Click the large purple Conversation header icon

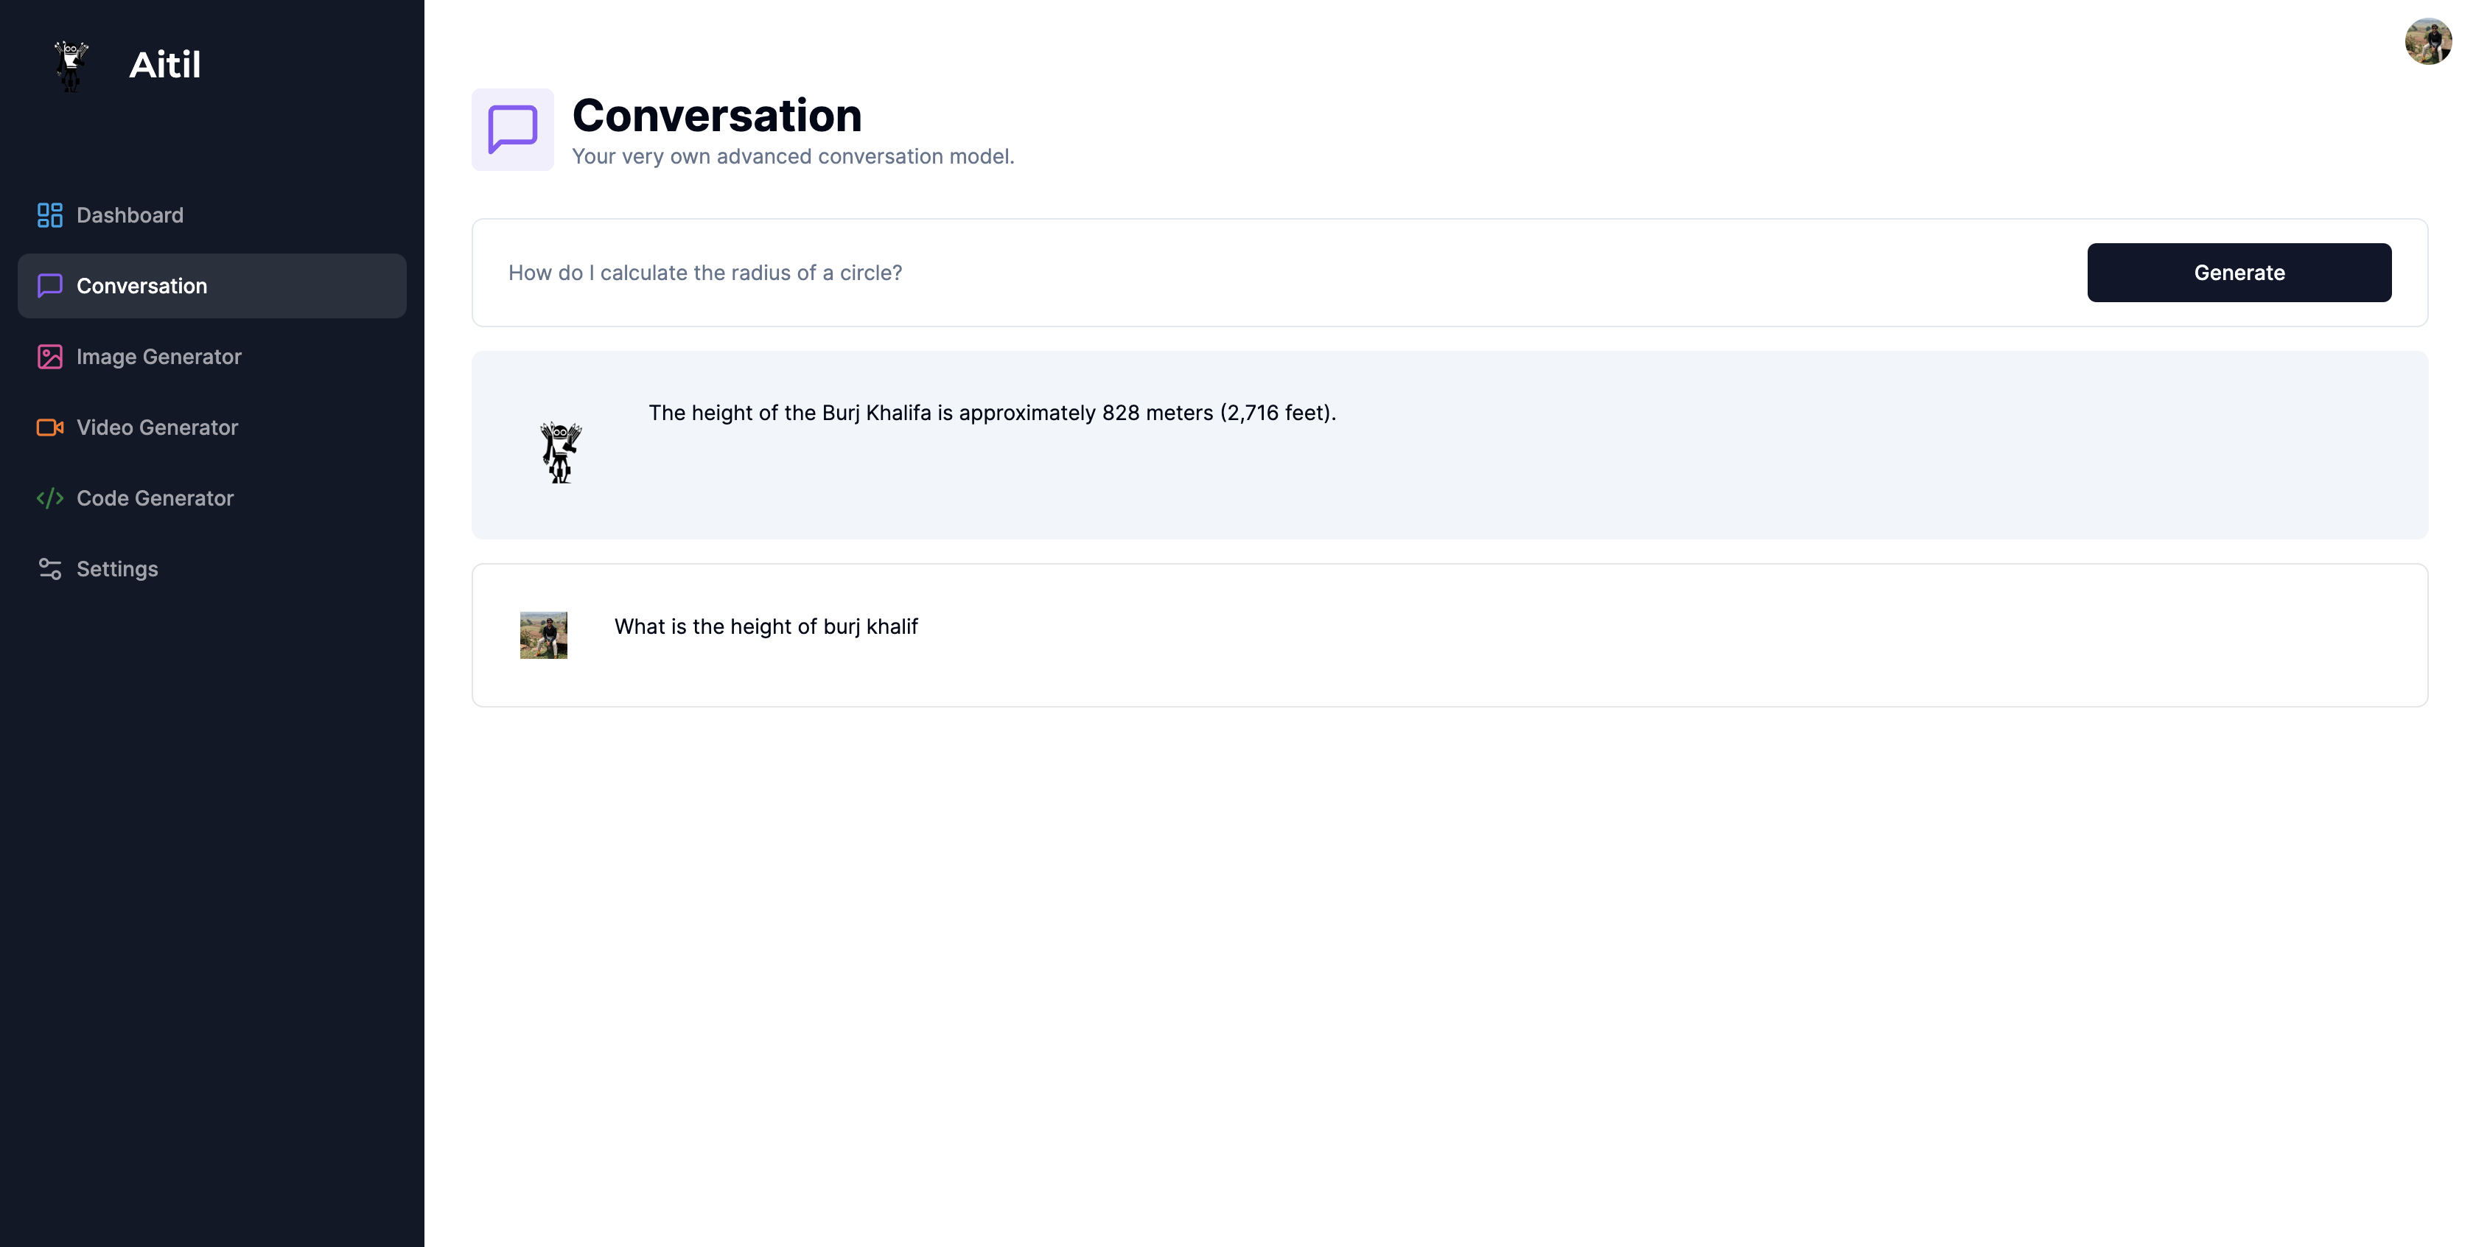click(512, 130)
